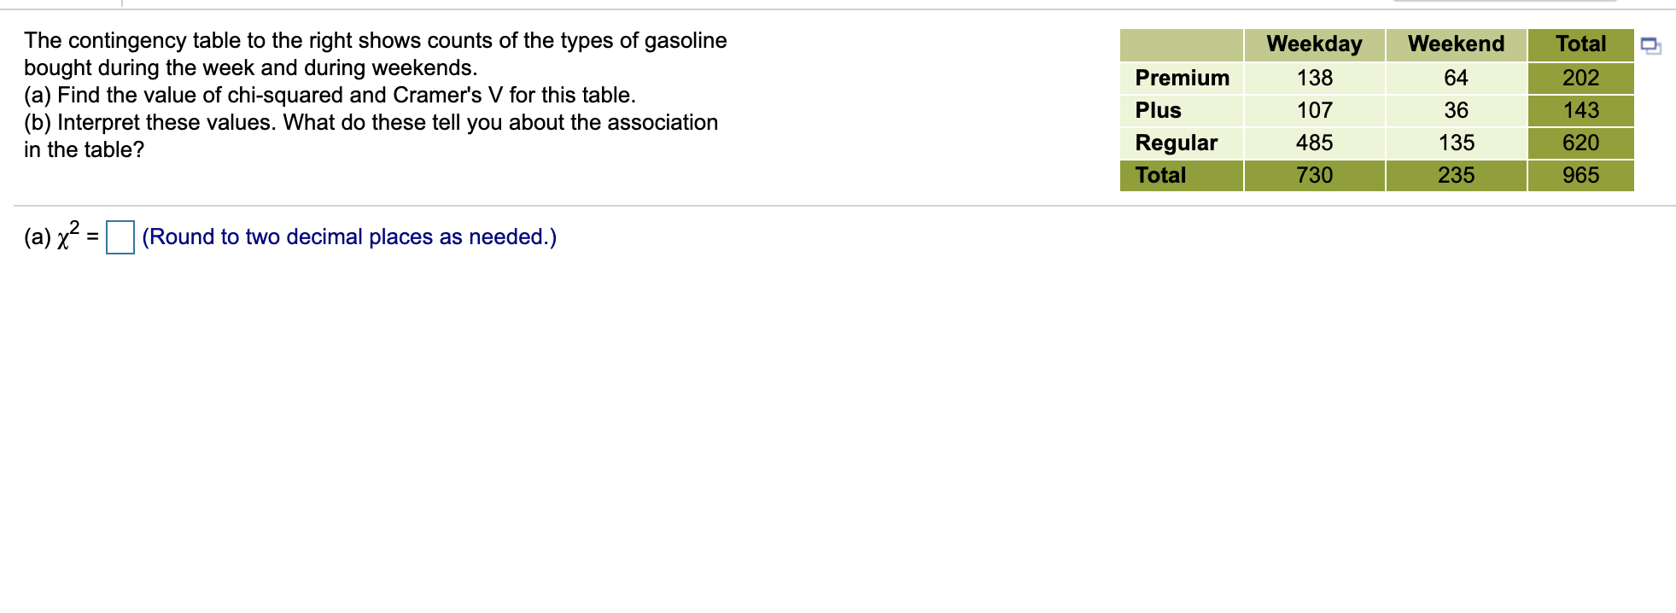Image resolution: width=1676 pixels, height=613 pixels.
Task: Click the cell containing 965
Action: tap(1580, 176)
